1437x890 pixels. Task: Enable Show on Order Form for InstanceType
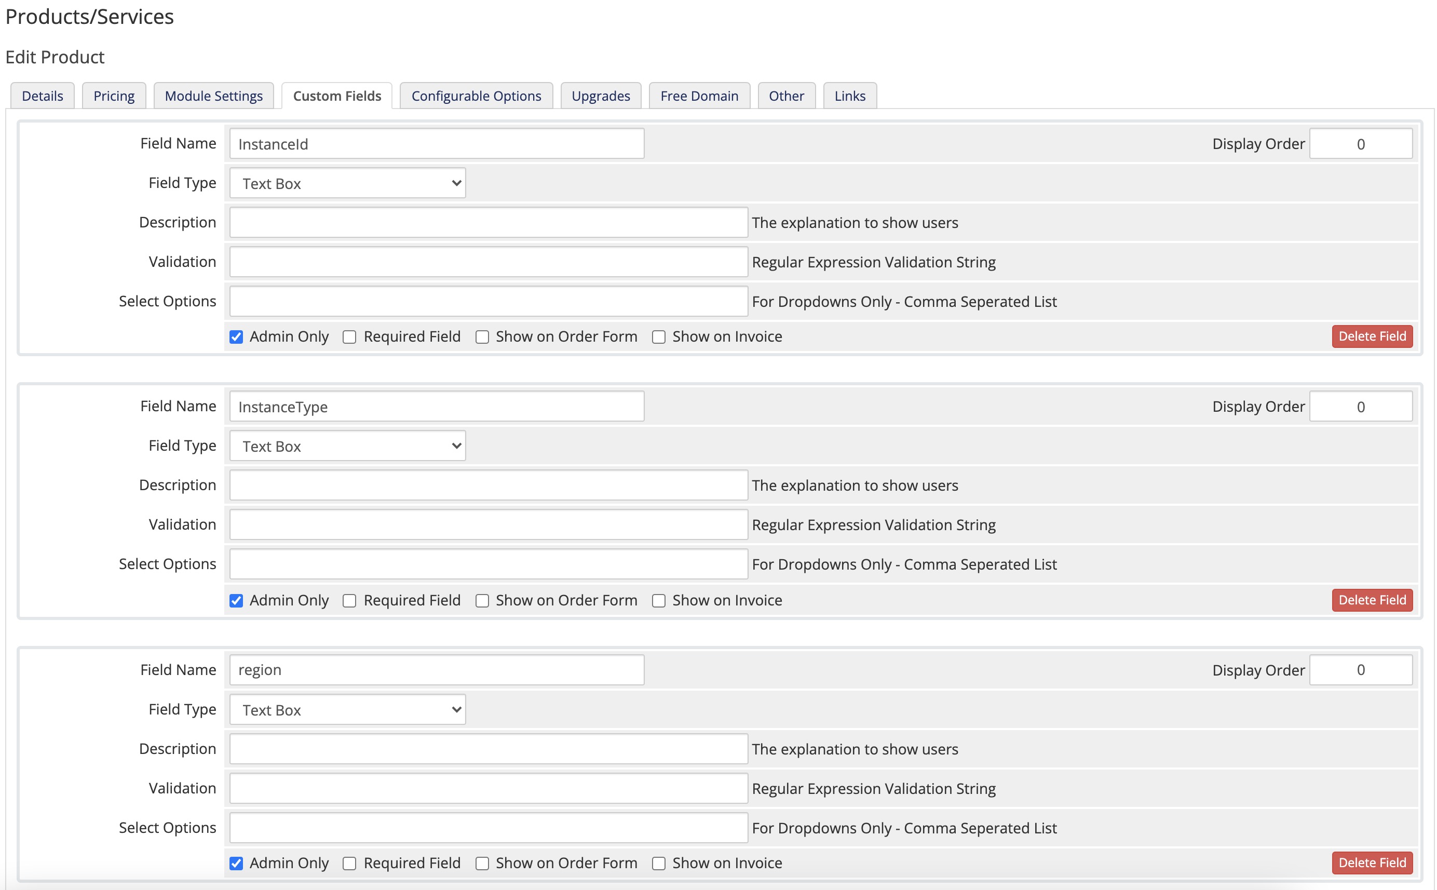coord(482,600)
